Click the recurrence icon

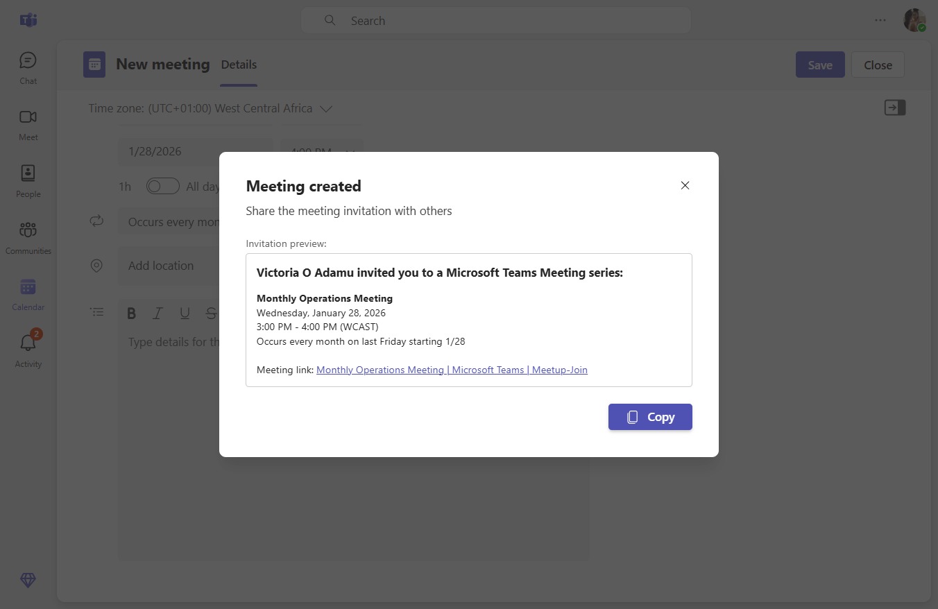pyautogui.click(x=96, y=221)
